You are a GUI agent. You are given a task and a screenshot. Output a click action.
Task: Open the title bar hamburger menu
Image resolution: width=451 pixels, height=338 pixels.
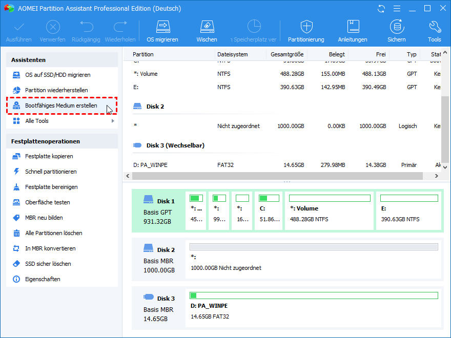coord(396,9)
